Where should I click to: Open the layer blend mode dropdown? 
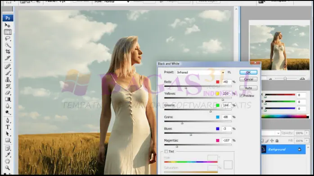pyautogui.click(x=271, y=133)
